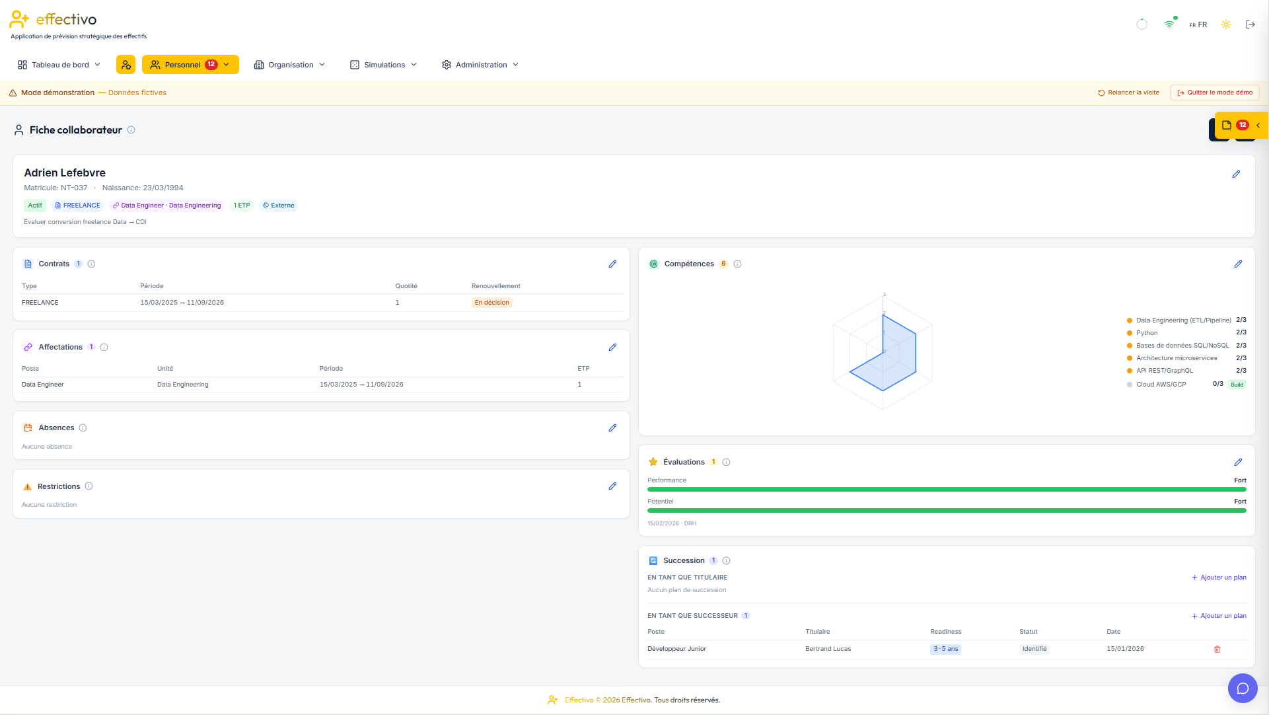Click the competences radar chart
This screenshot has width=1269, height=715.
tap(883, 352)
